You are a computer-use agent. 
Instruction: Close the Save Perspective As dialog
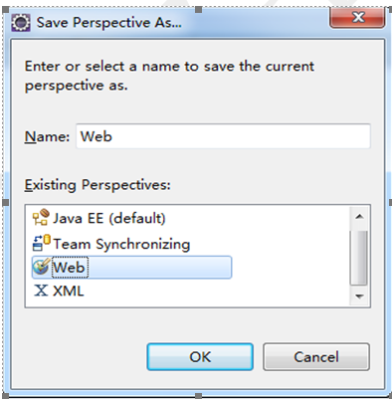[357, 17]
